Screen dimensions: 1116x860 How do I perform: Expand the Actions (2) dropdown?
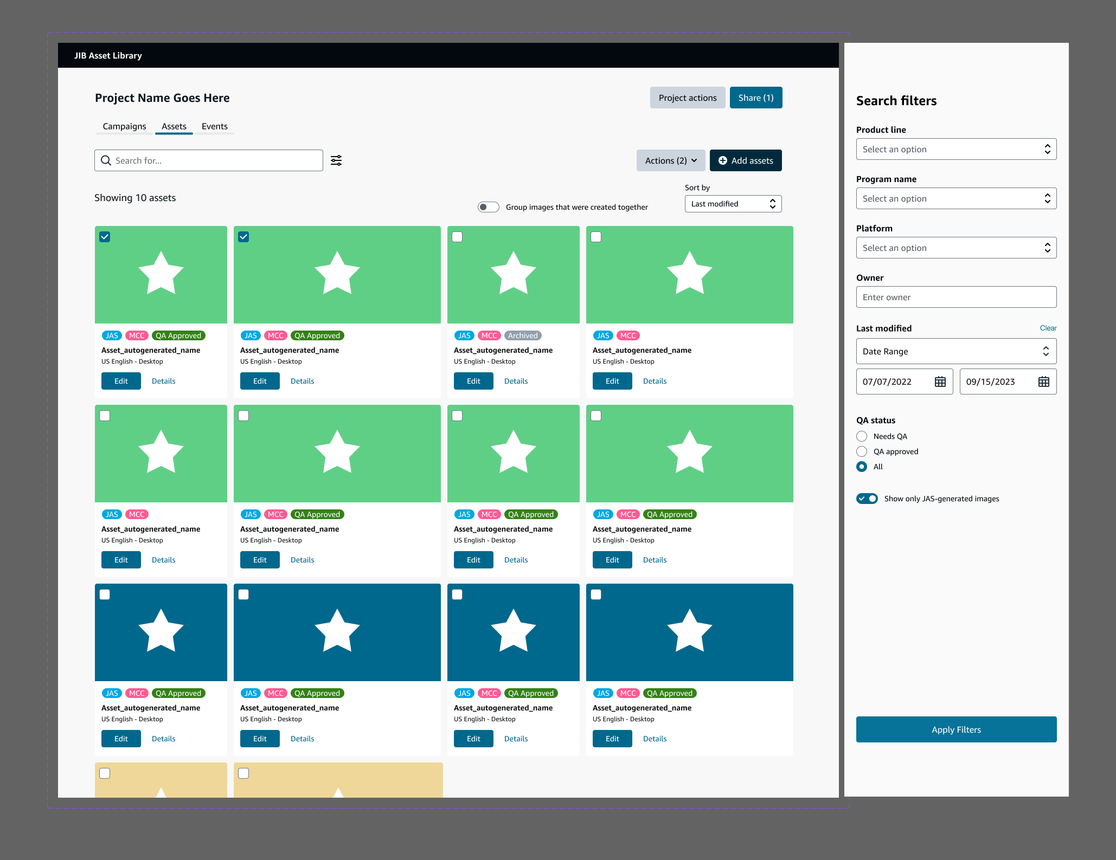click(x=671, y=160)
